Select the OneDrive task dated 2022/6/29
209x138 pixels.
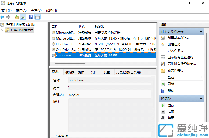click(103, 44)
